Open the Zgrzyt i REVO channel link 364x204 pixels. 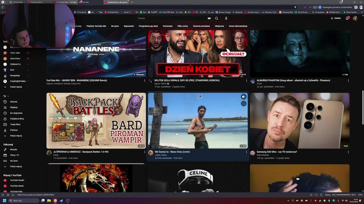coord(160,84)
